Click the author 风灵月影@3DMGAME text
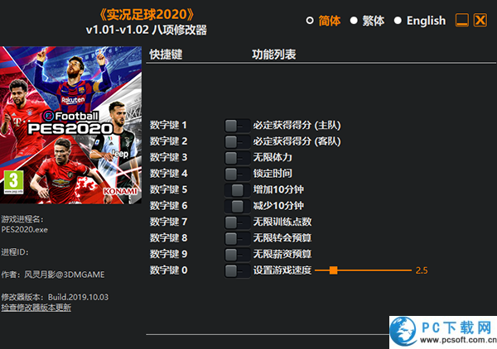Viewport: 497px width, 349px height. pos(65,275)
